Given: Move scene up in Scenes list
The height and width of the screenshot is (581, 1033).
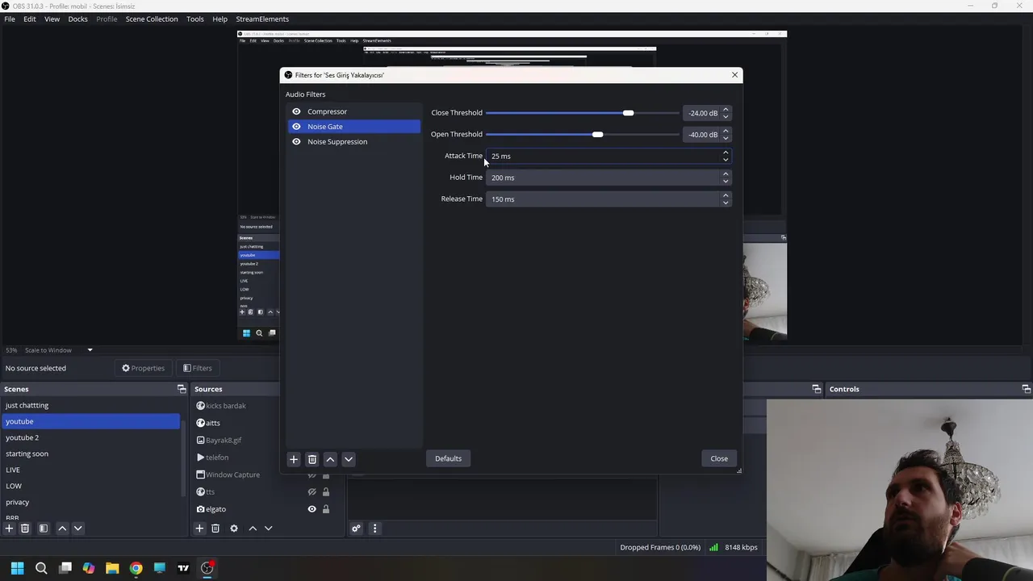Looking at the screenshot, I should coord(62,529).
